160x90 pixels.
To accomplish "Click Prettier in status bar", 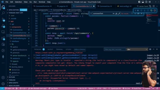I will tap(146, 88).
